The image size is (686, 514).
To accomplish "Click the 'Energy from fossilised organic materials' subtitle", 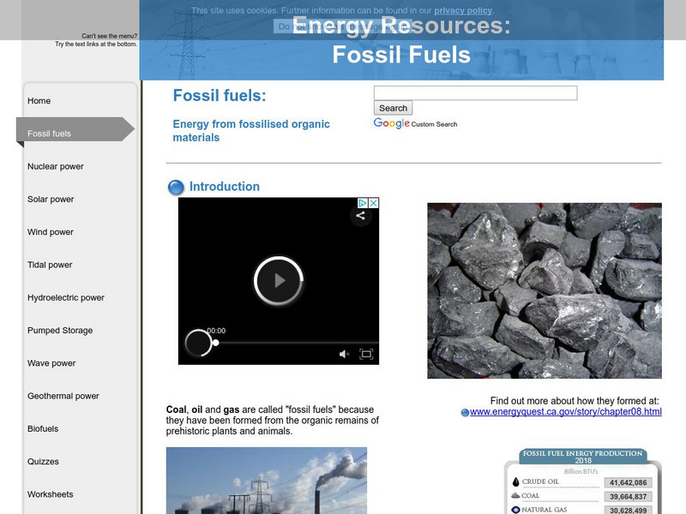I will pyautogui.click(x=251, y=131).
